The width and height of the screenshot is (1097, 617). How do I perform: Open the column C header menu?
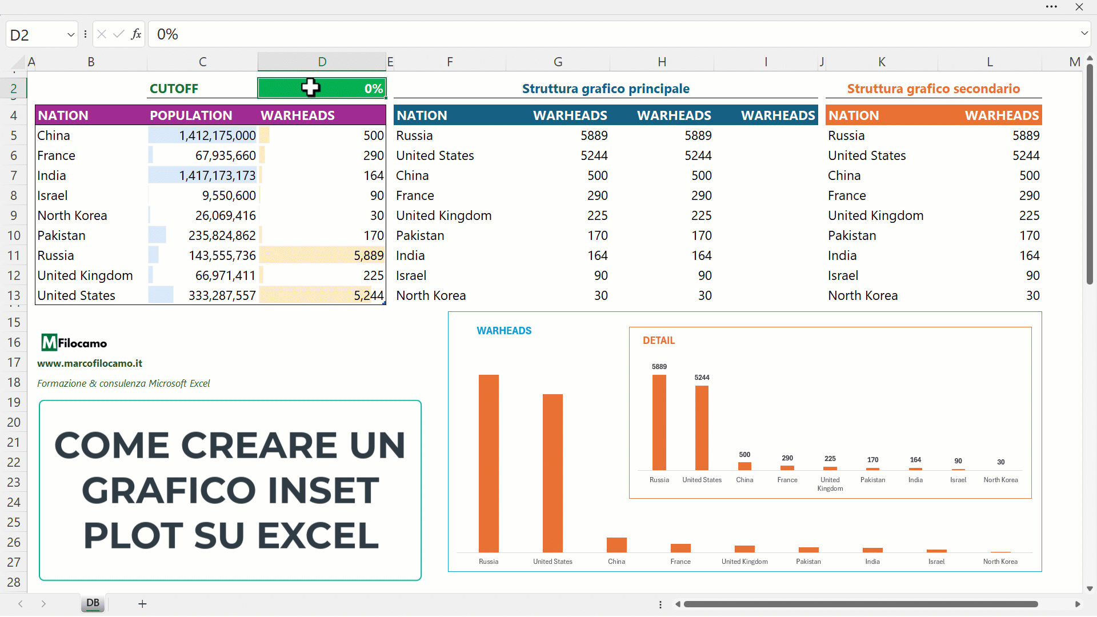[x=202, y=61]
